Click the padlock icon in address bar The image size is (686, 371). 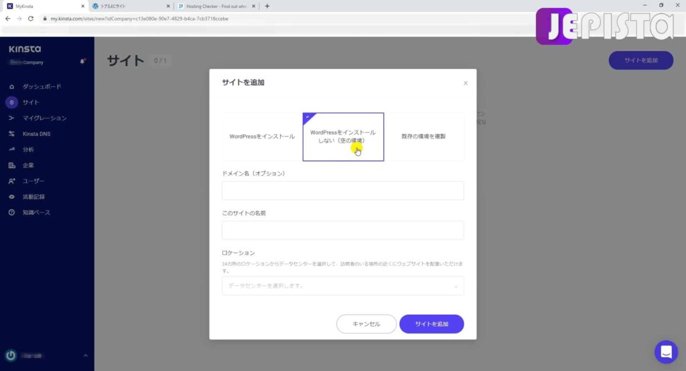coord(45,19)
